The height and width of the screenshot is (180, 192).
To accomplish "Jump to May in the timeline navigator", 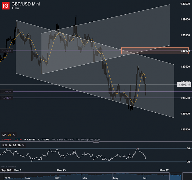I will pos(116,178).
